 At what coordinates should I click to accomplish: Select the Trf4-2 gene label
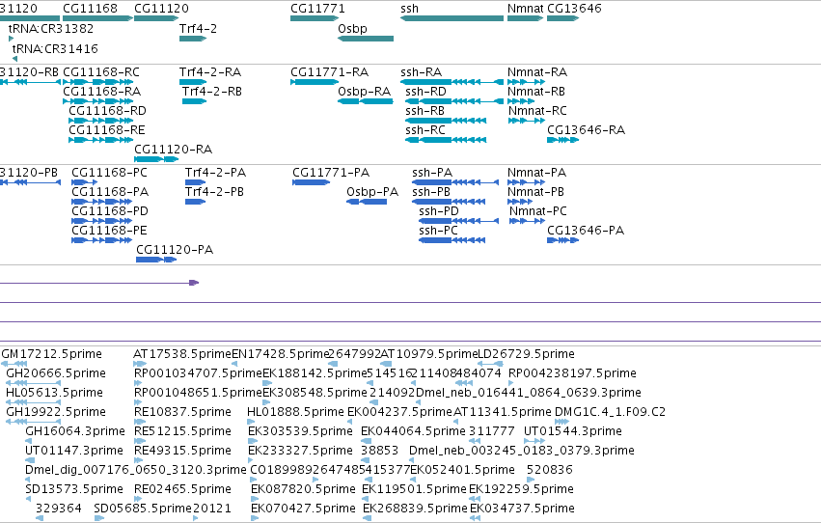198,29
